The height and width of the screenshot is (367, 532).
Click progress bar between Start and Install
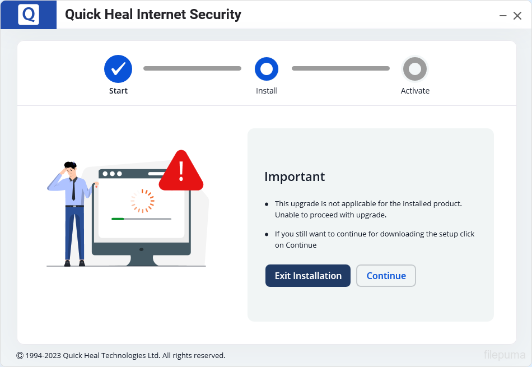pyautogui.click(x=192, y=68)
